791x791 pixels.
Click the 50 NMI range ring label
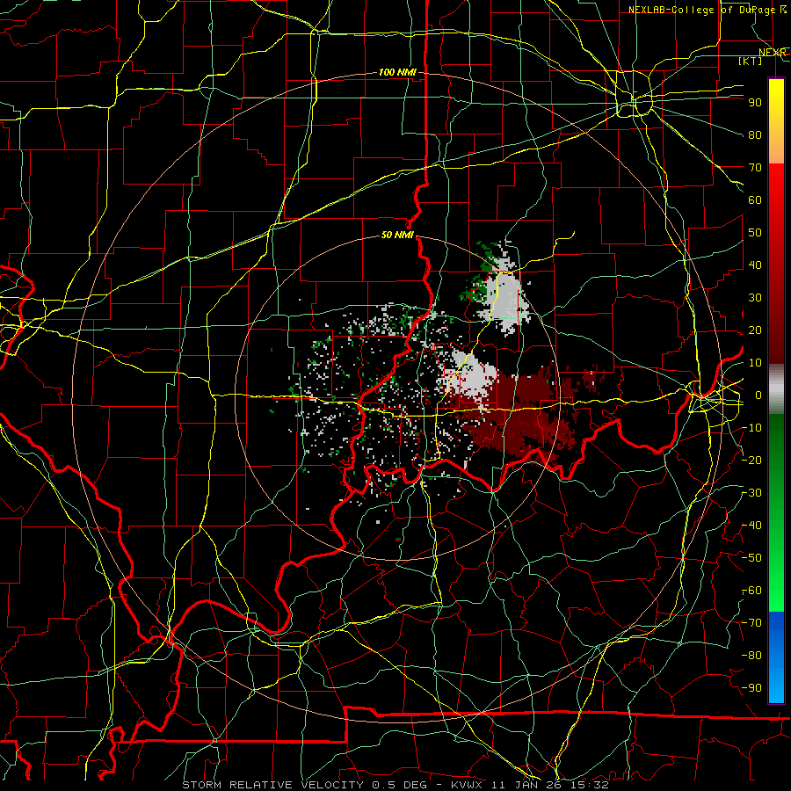click(x=397, y=235)
